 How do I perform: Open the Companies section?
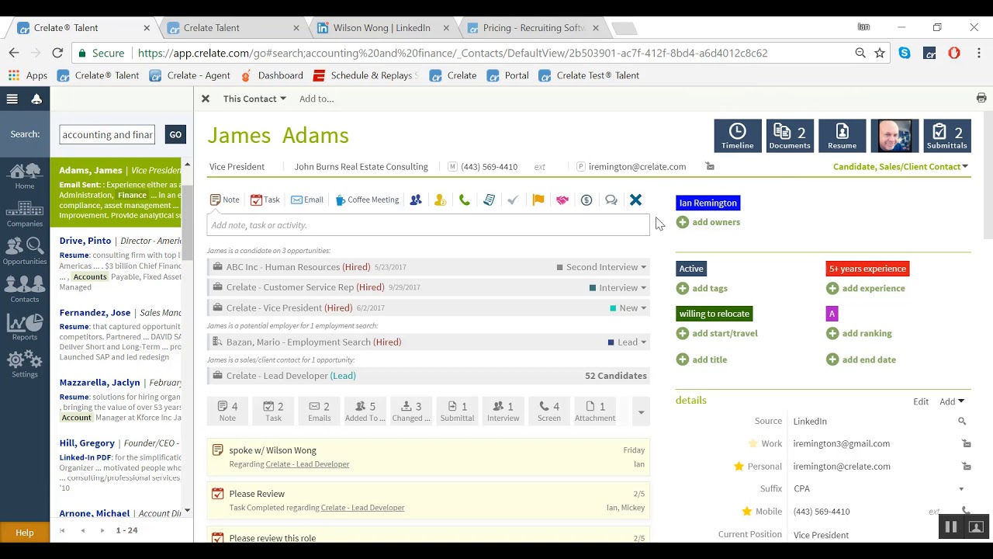pyautogui.click(x=25, y=214)
